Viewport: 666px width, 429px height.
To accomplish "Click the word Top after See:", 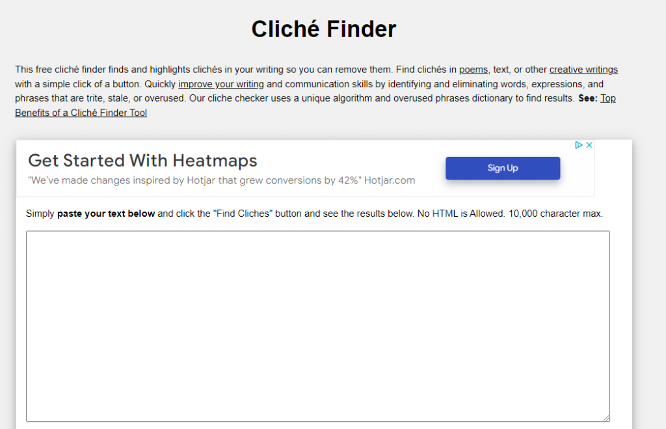I will [x=608, y=98].
